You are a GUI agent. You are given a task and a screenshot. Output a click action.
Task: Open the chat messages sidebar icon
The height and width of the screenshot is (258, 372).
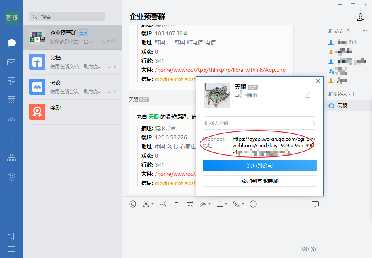11,43
